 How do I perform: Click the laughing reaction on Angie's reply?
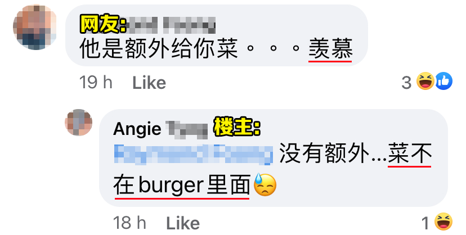tap(443, 222)
